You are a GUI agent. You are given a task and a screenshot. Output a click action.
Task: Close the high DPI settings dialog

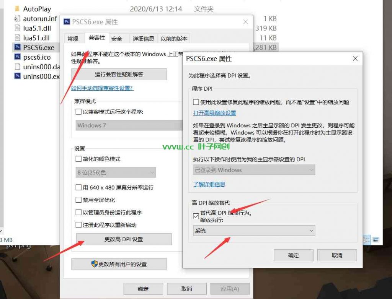pos(355,59)
